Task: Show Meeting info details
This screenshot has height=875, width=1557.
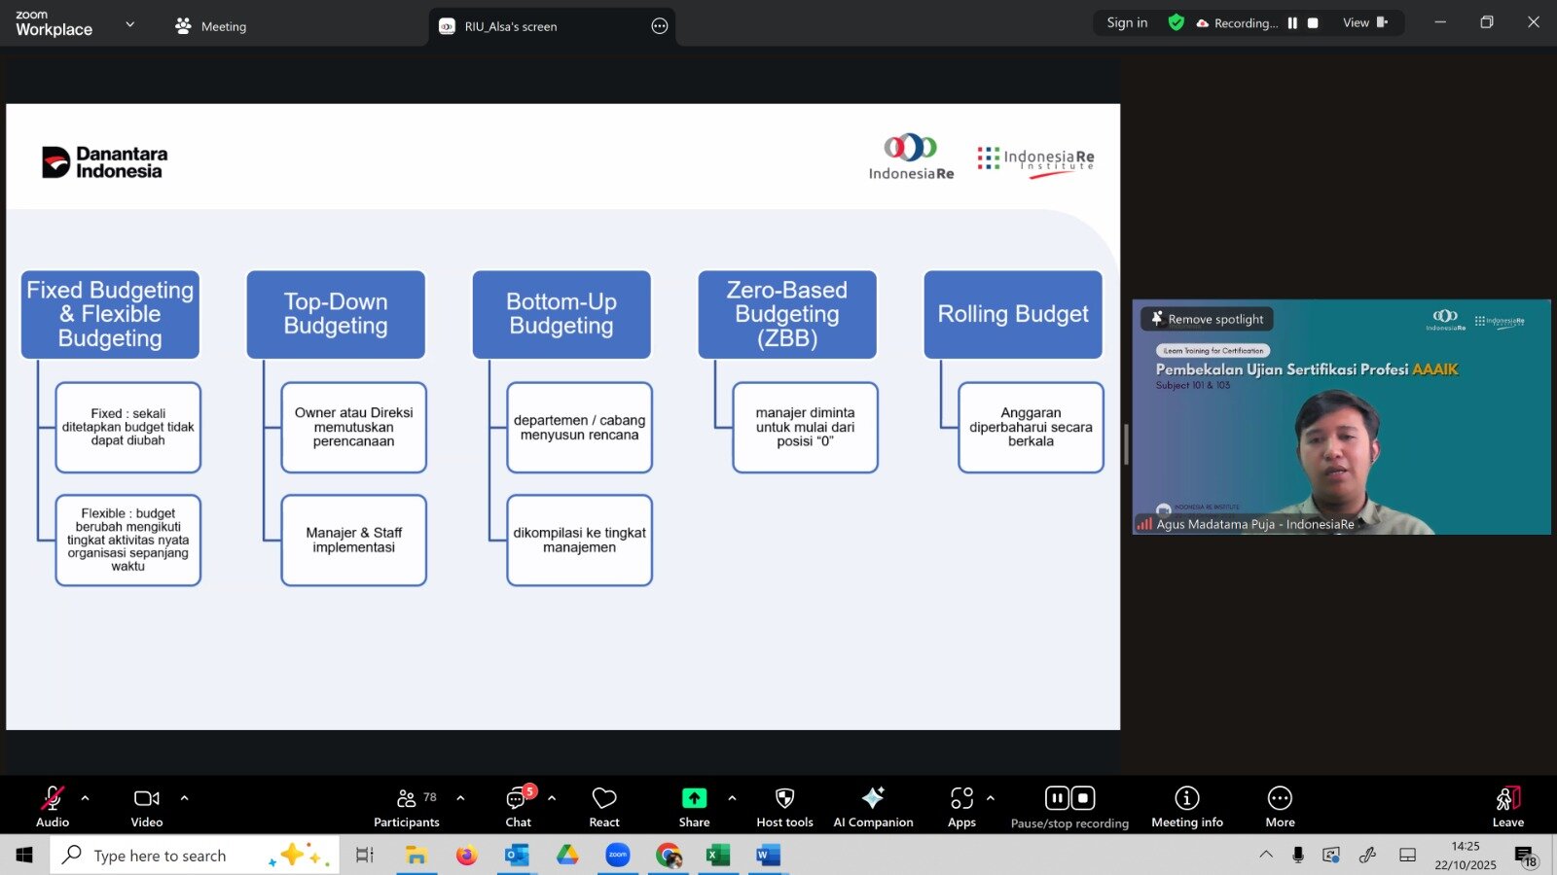Action: click(x=1186, y=807)
